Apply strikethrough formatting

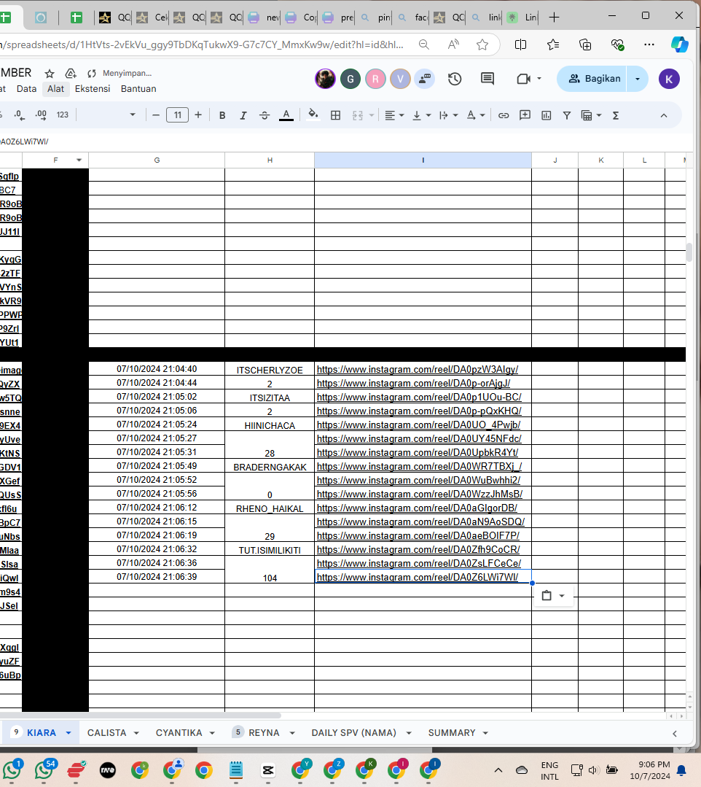(x=265, y=115)
